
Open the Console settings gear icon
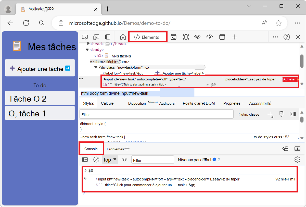point(297,160)
